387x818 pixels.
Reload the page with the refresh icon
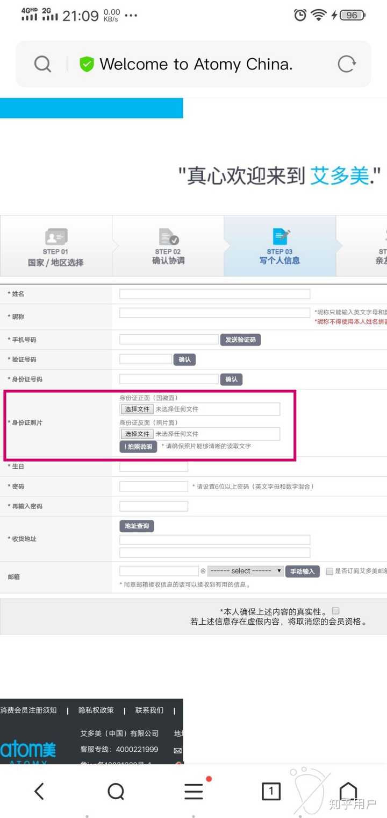(347, 64)
